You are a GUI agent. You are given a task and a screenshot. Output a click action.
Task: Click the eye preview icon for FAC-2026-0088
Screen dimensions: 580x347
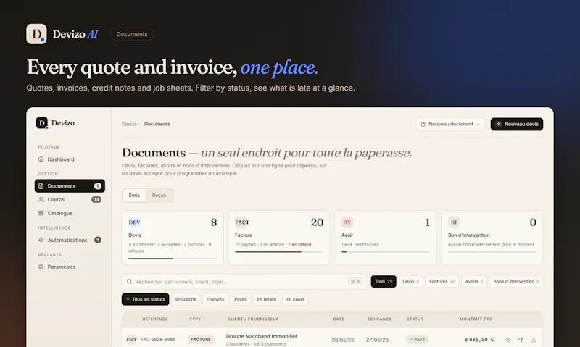pos(508,340)
